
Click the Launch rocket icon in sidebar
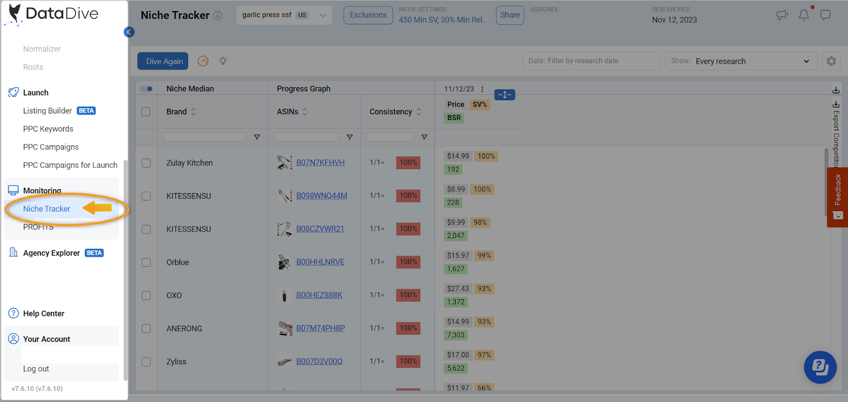point(13,92)
